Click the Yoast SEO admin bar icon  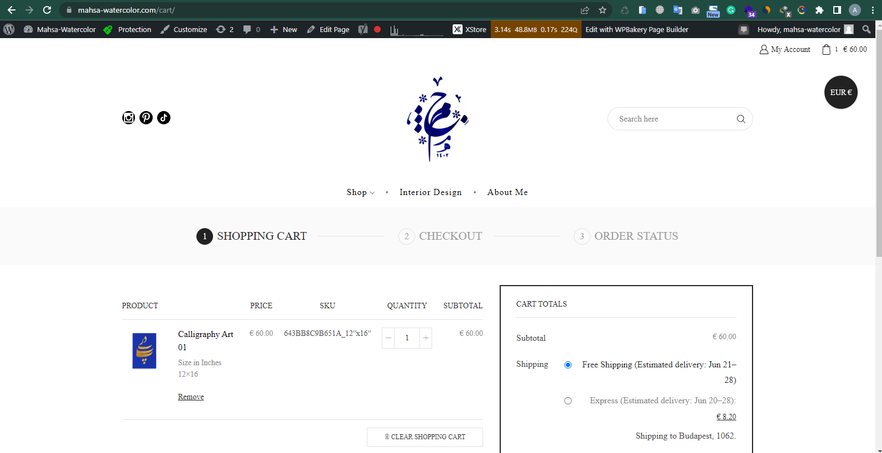pyautogui.click(x=362, y=29)
